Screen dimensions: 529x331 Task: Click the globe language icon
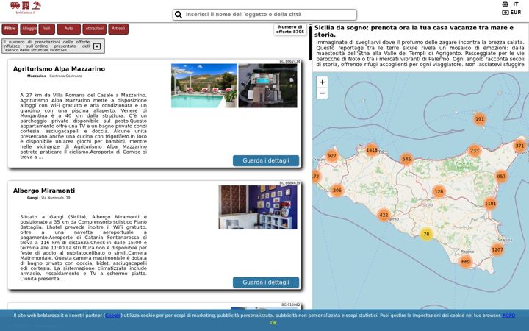pos(505,4)
